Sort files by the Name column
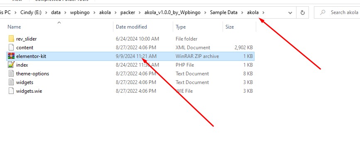 point(14,27)
